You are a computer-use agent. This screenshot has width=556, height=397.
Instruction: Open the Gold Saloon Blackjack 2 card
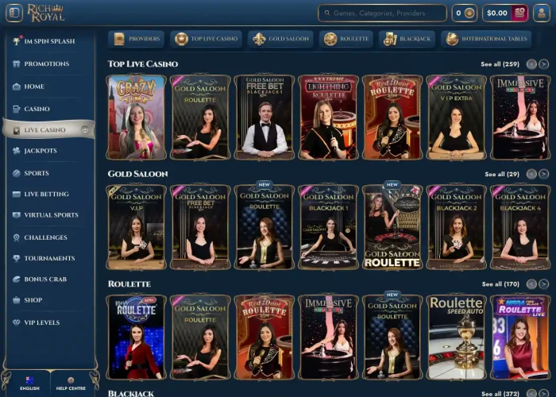click(457, 227)
